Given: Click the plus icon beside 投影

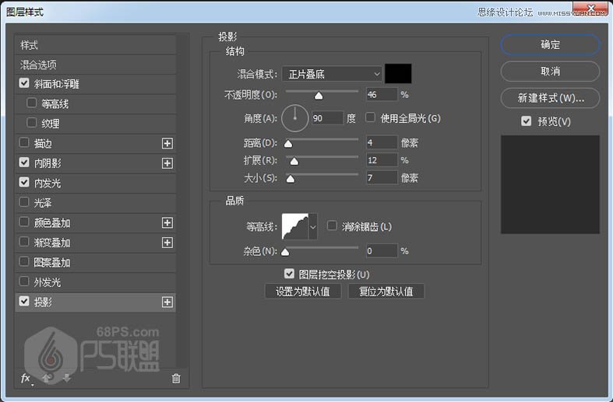Looking at the screenshot, I should click(167, 302).
